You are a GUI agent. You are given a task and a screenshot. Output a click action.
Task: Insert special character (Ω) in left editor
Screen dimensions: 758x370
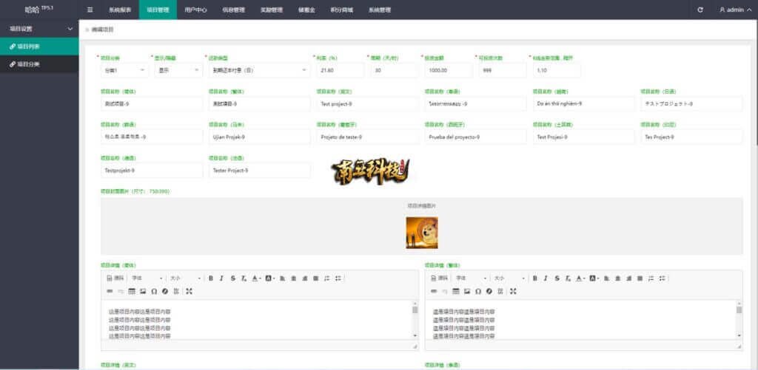154,292
